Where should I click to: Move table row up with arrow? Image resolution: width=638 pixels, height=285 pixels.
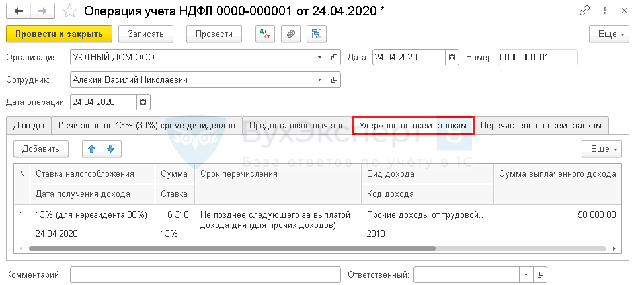92,149
